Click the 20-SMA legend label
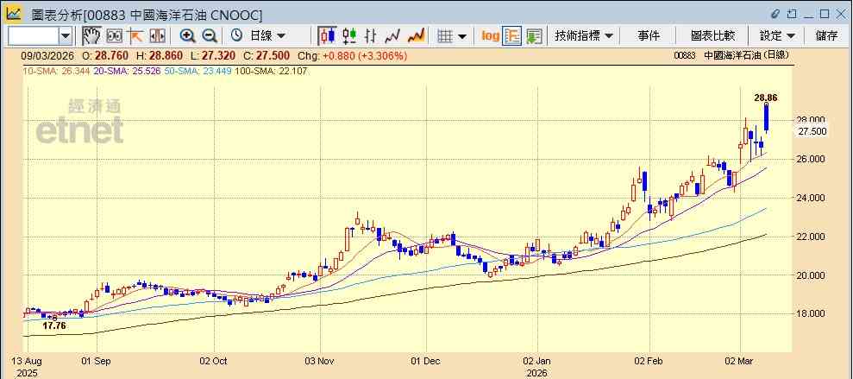 coord(126,71)
